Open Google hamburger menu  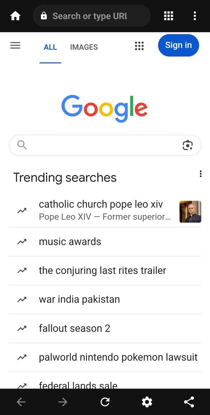[15, 46]
